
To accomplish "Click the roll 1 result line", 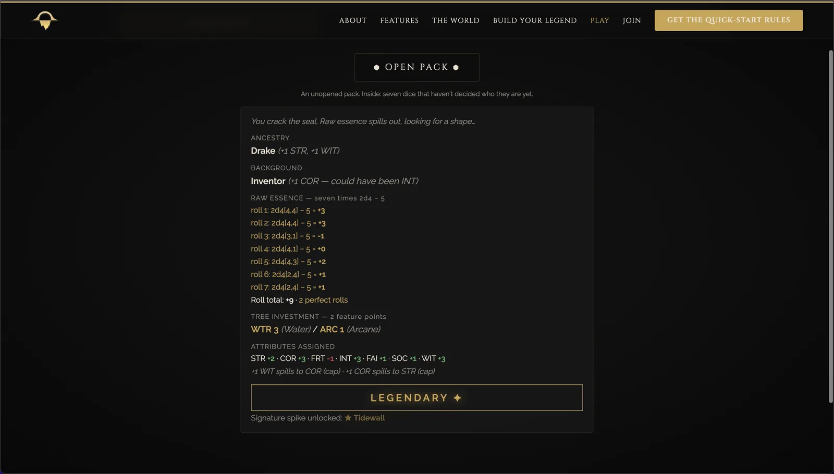I will point(288,210).
